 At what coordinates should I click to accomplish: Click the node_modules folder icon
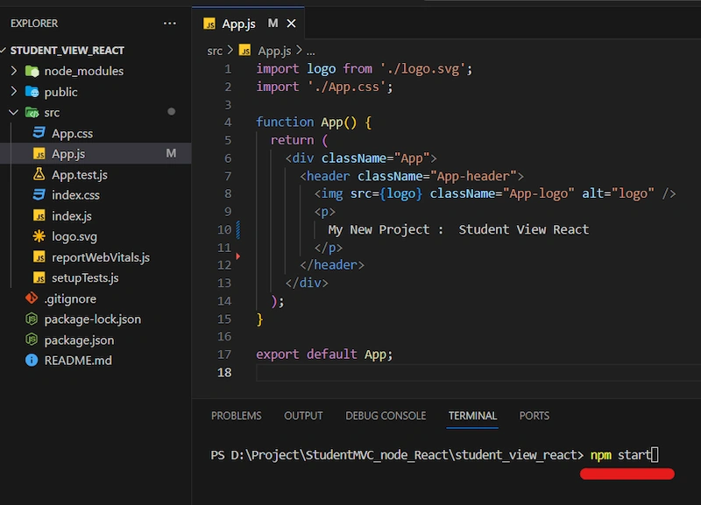(x=32, y=71)
